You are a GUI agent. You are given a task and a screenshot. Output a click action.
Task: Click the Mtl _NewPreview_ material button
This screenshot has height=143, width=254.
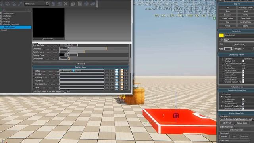(x=239, y=44)
